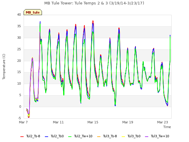This screenshot has width=189, height=142.
Task: Select the Tul3_Ts0 legend label
Action: tap(134, 136)
